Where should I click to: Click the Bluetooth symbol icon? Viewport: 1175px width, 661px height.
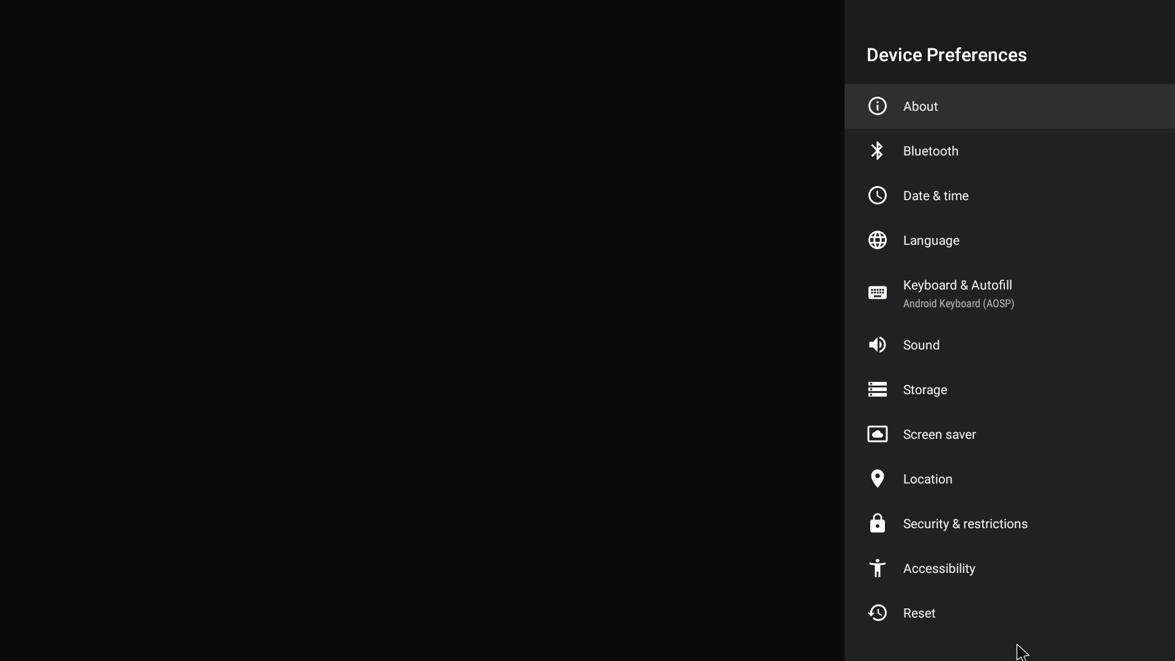tap(877, 151)
